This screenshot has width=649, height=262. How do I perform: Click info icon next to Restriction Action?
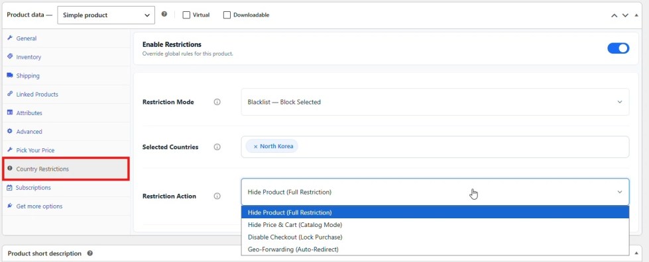217,196
